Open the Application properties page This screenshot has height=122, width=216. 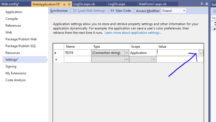coord(14,12)
